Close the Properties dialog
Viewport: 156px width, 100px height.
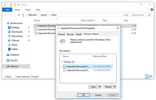point(118,28)
